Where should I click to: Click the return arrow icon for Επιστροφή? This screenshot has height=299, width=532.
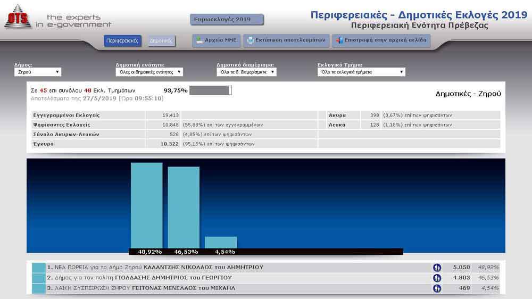click(339, 40)
